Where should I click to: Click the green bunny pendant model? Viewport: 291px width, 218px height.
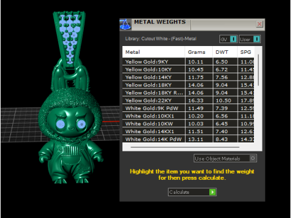(x=71, y=121)
